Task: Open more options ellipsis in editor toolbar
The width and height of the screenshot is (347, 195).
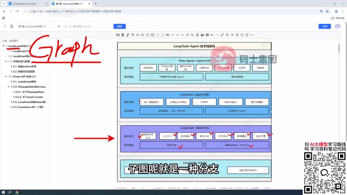Action: tap(252, 35)
